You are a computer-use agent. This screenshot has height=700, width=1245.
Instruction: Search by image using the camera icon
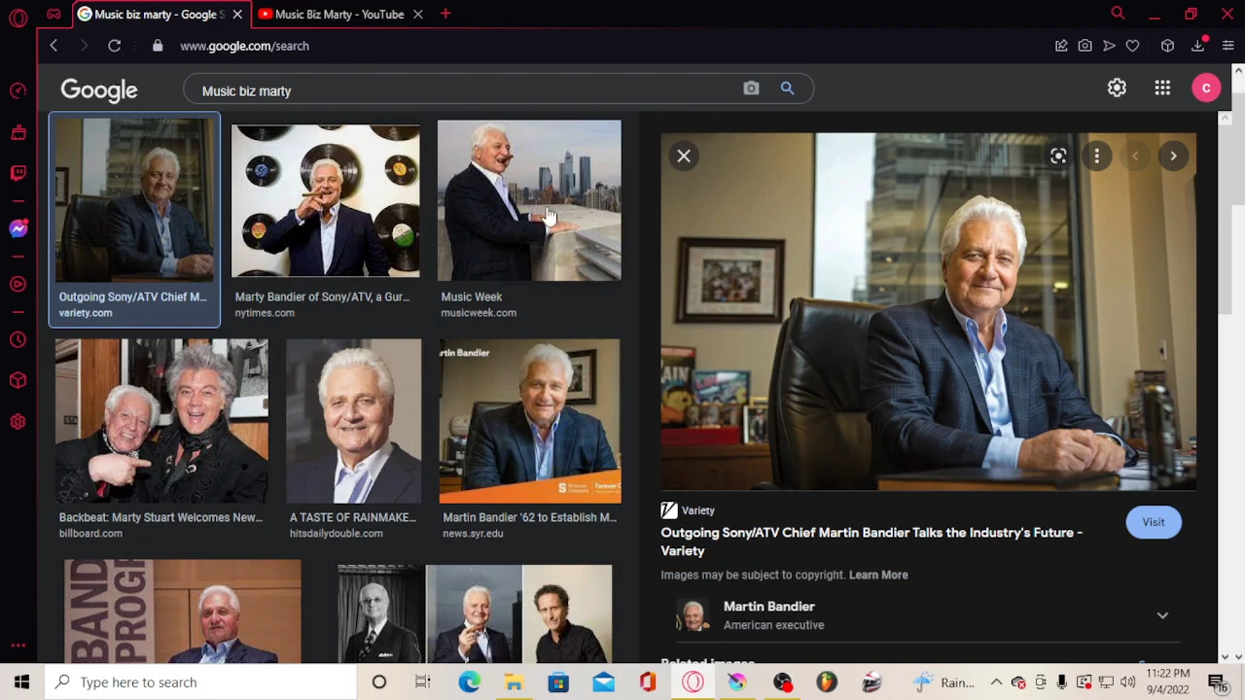[x=751, y=88]
